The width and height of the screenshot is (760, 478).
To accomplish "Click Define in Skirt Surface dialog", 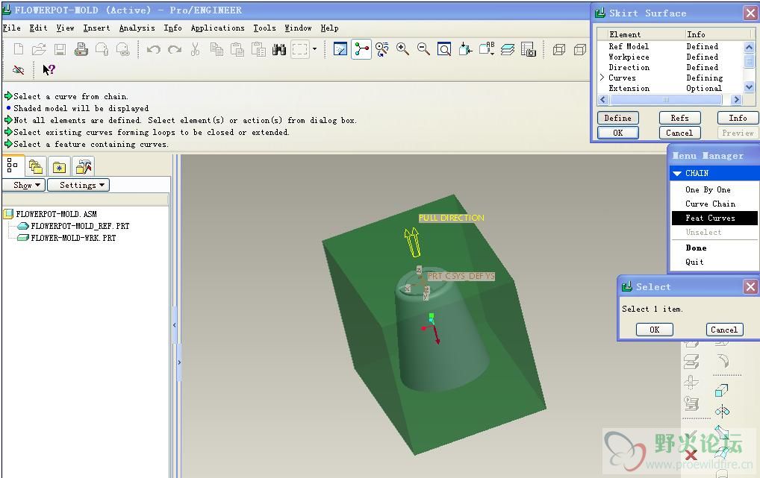I will coord(618,118).
